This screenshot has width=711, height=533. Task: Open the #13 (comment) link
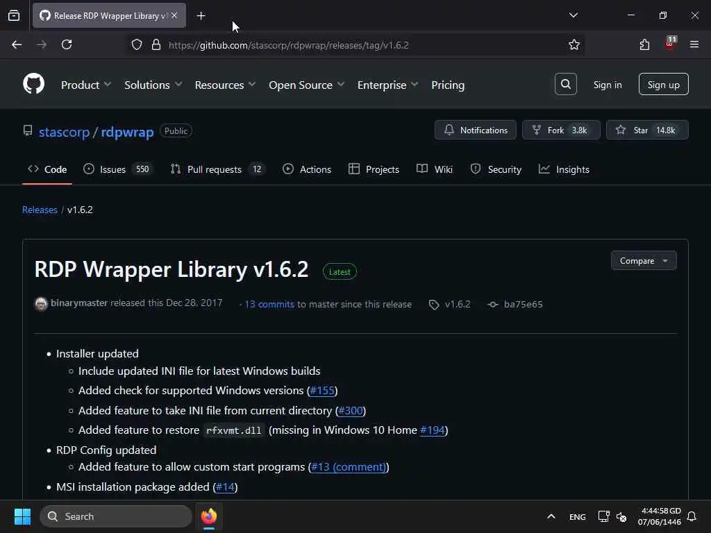point(349,467)
